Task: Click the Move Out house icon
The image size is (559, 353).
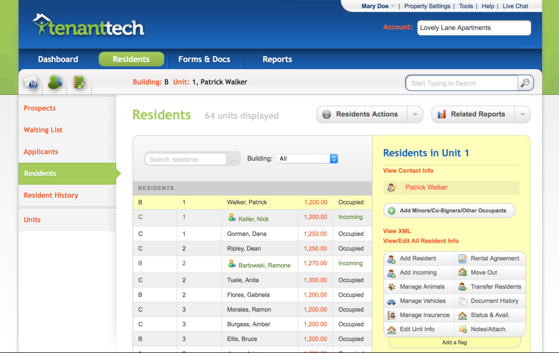Action: coord(463,272)
